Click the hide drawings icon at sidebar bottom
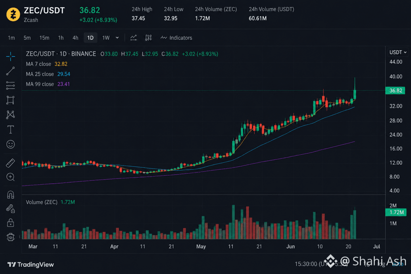Viewport: 411px width, 274px height. coord(10,237)
